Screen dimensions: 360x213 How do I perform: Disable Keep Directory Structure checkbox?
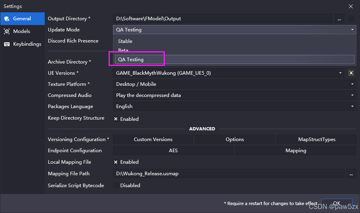point(116,119)
